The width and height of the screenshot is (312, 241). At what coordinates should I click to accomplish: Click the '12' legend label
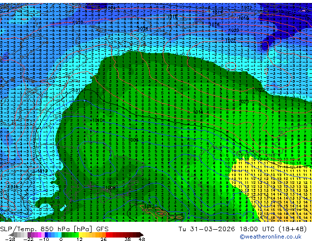coord(80,239)
